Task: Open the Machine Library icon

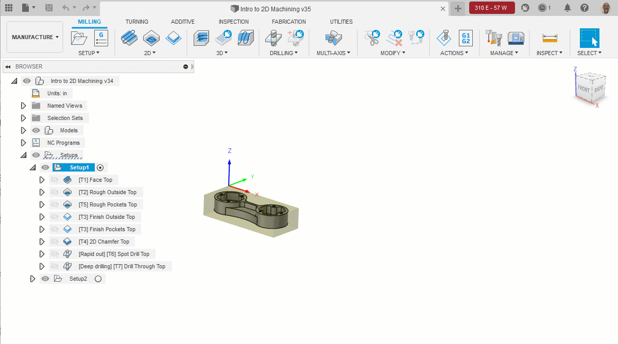Action: pyautogui.click(x=516, y=38)
